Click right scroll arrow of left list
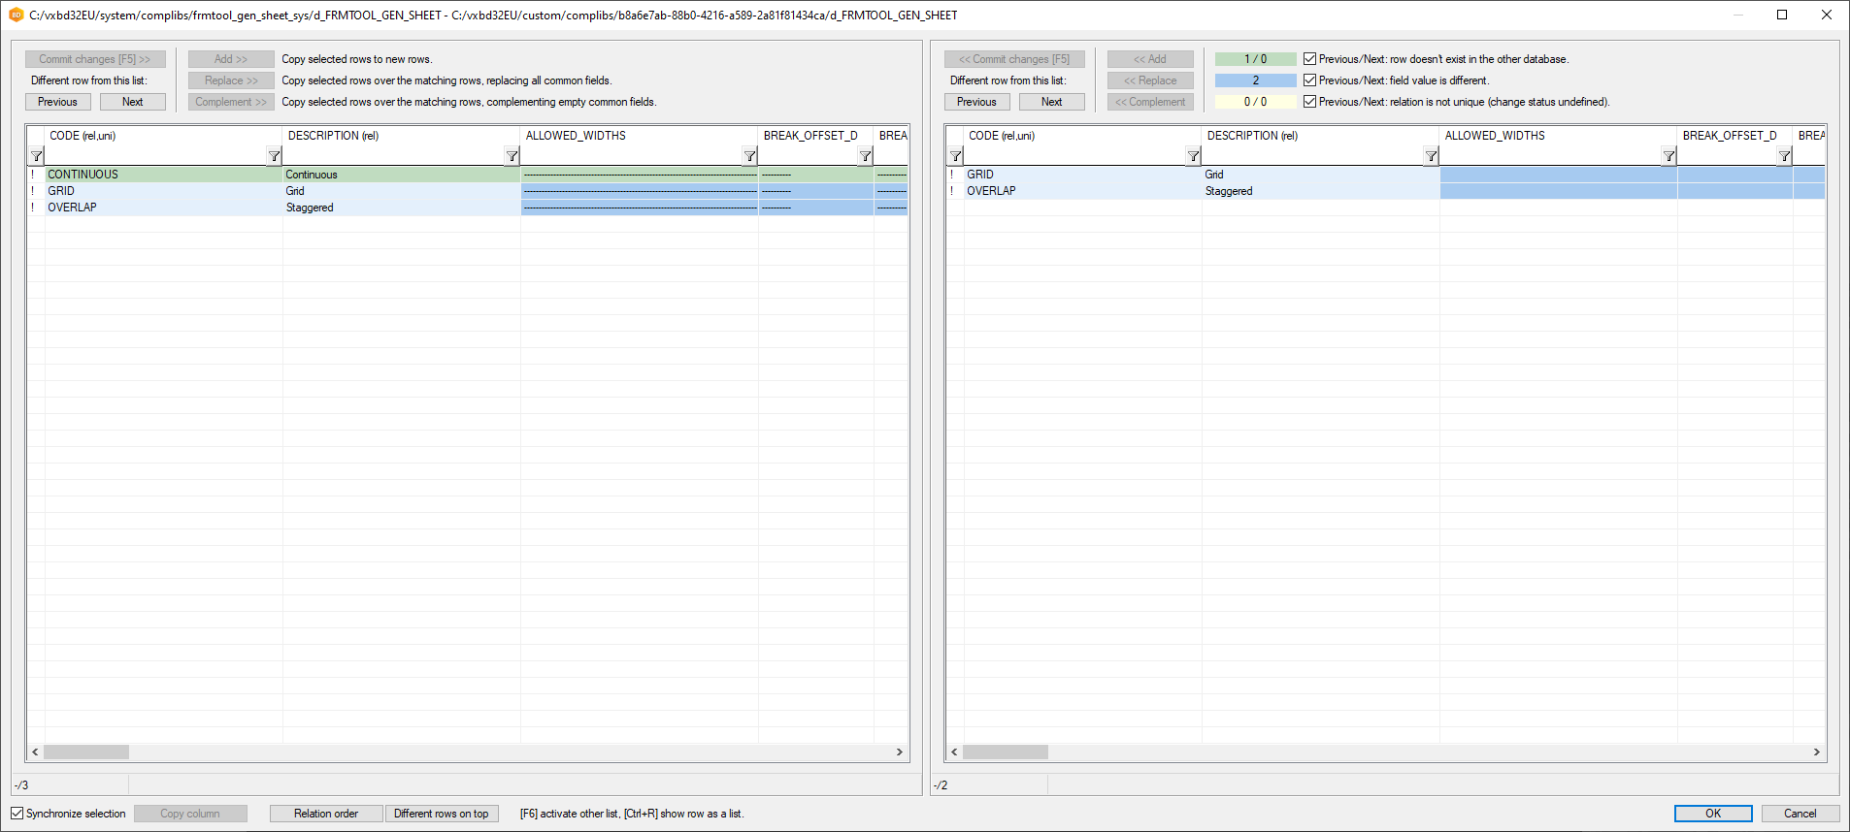1850x832 pixels. [899, 752]
